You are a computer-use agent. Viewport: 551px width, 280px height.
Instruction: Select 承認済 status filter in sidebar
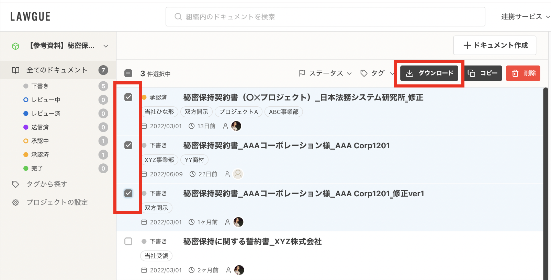(x=40, y=155)
